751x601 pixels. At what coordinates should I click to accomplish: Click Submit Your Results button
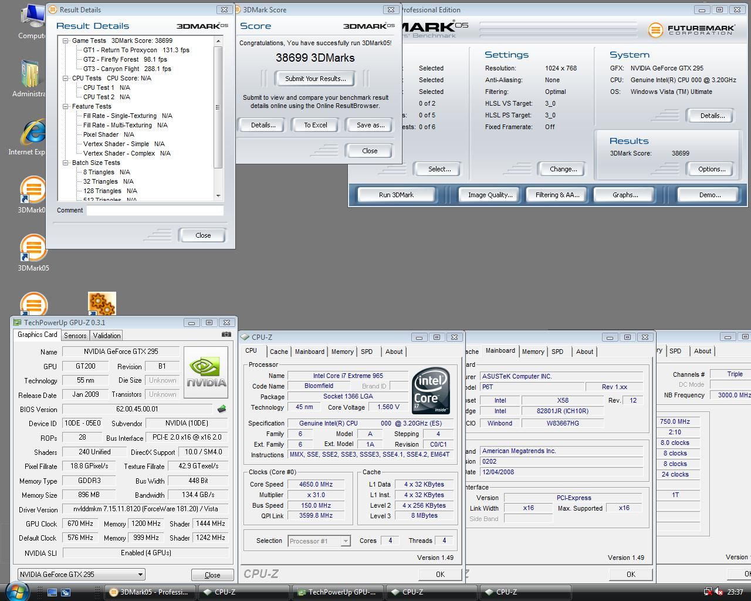[315, 79]
